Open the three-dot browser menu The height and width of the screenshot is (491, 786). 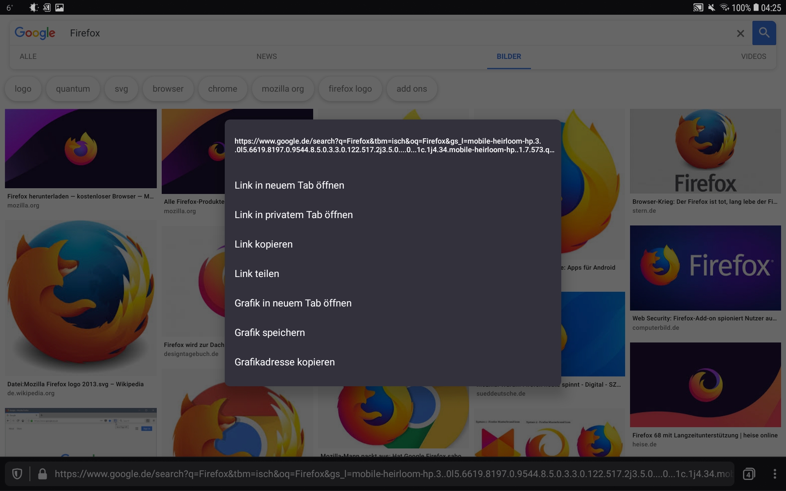pos(775,474)
